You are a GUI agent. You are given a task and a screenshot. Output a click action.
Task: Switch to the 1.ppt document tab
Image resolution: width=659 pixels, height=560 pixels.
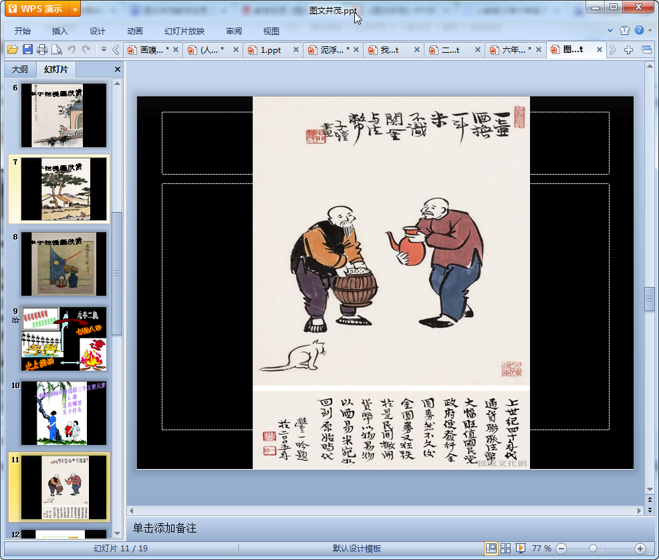pos(270,50)
